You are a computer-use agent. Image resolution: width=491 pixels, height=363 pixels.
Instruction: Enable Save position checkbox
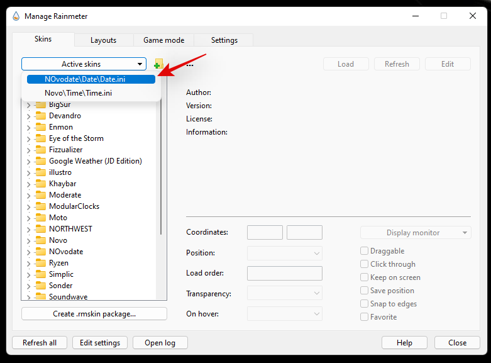point(364,290)
